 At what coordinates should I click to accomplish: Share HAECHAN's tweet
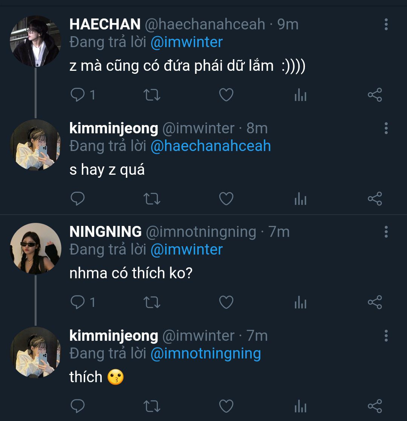(375, 95)
